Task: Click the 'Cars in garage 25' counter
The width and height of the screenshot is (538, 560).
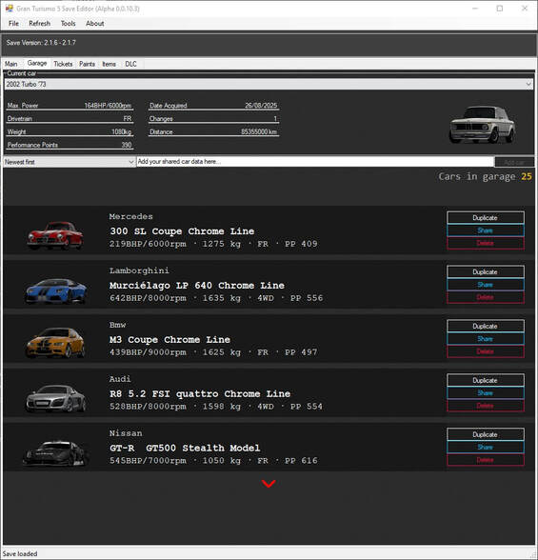Action: point(486,176)
